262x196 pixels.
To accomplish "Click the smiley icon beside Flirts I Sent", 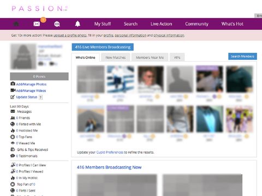I will tap(13, 191).
